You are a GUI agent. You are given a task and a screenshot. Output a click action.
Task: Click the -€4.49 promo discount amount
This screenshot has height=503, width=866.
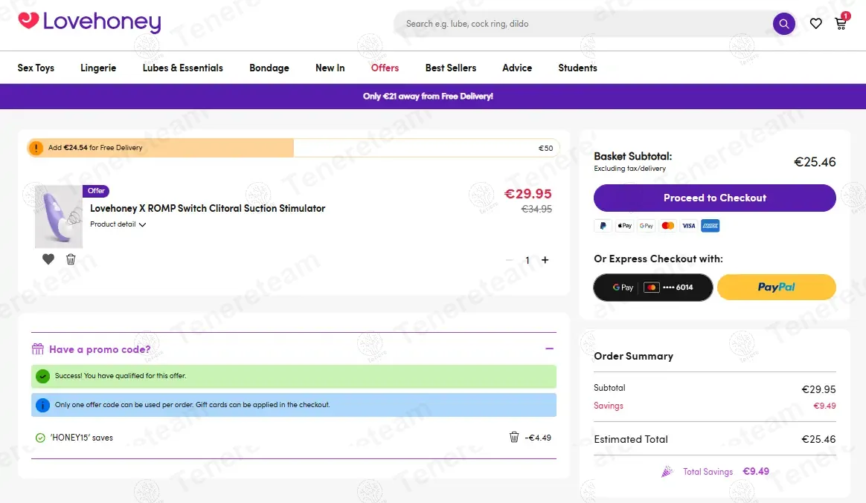coord(538,438)
